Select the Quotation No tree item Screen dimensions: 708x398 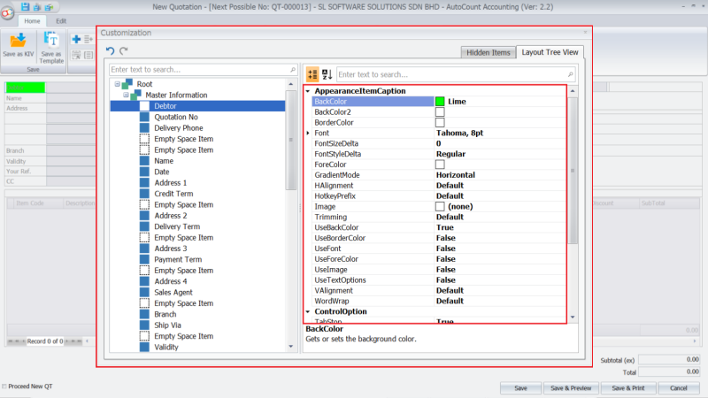pyautogui.click(x=175, y=117)
